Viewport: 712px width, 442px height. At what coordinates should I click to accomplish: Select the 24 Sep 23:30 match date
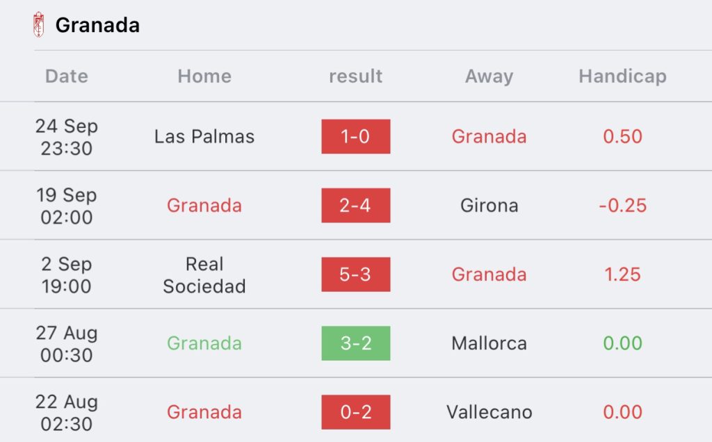[66, 137]
